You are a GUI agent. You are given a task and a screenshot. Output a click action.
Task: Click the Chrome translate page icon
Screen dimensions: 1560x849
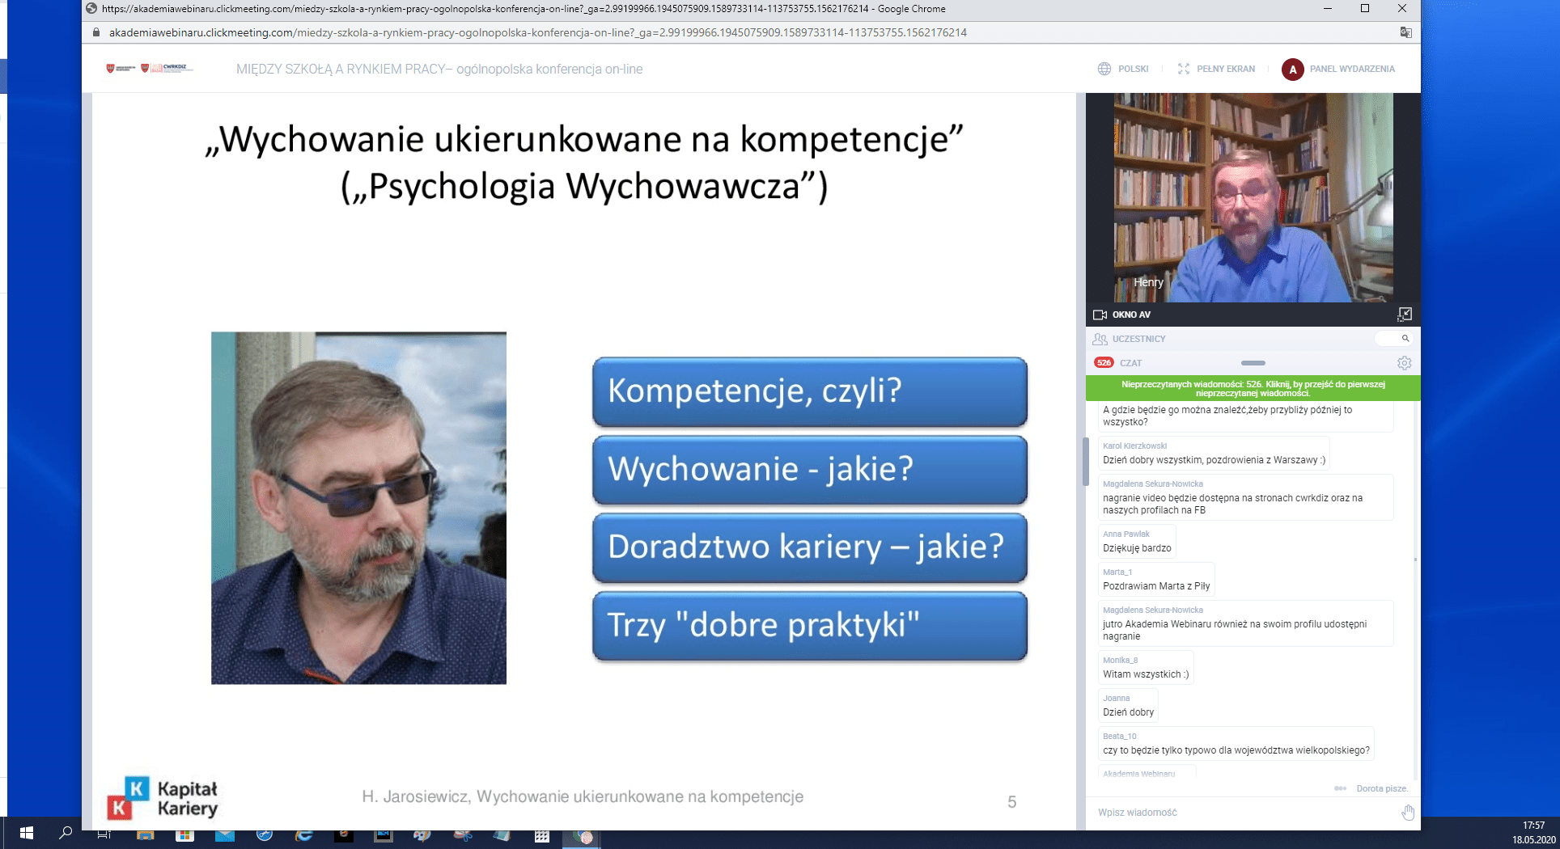coord(1406,32)
